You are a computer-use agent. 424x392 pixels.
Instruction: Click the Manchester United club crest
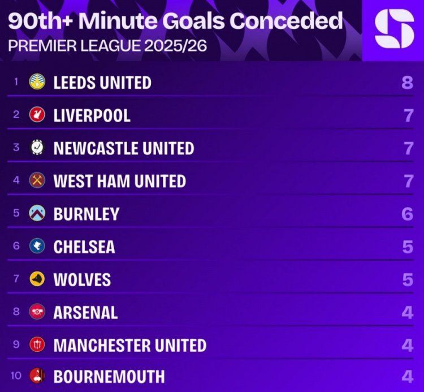pos(37,344)
